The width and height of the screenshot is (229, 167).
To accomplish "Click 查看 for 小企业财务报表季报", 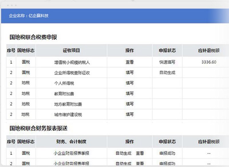I will pyautogui.click(x=140, y=153).
